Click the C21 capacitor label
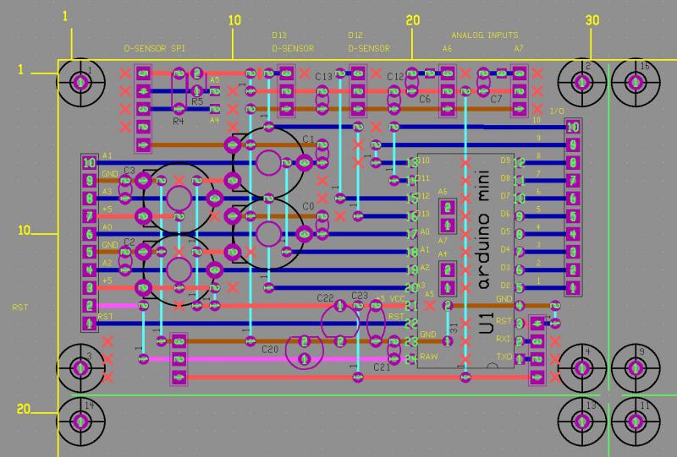677x457 pixels. [x=382, y=367]
